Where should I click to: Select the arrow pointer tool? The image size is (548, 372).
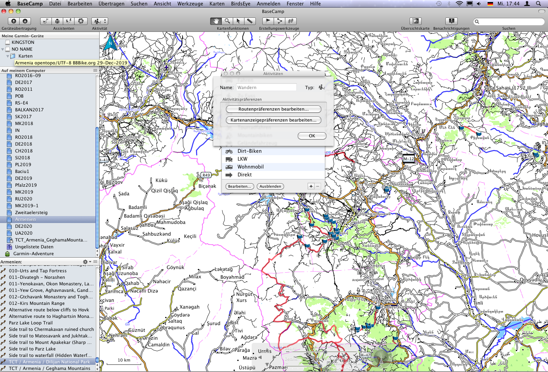[238, 21]
